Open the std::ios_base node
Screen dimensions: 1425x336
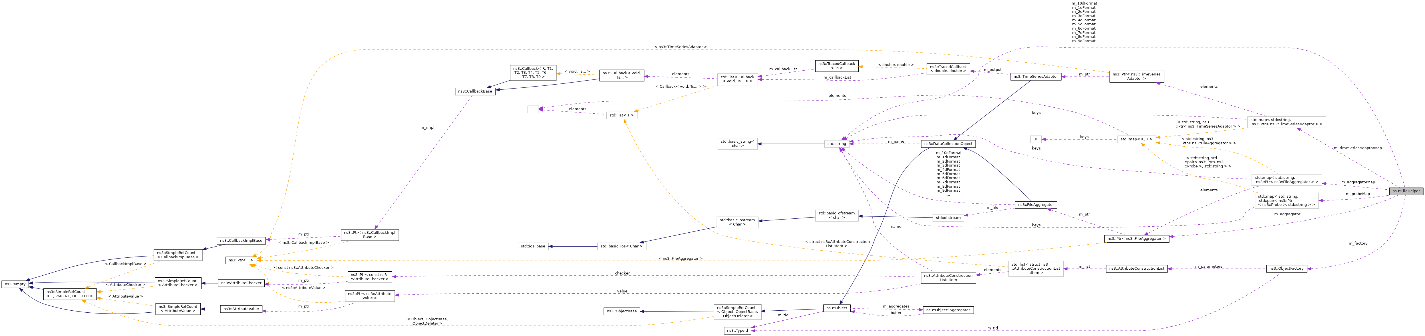pos(533,247)
